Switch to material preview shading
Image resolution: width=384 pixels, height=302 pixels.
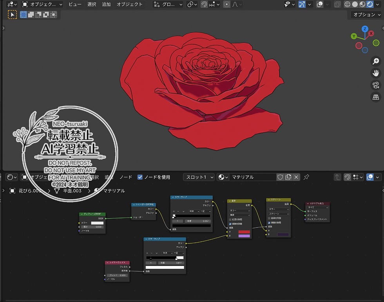(362, 4)
